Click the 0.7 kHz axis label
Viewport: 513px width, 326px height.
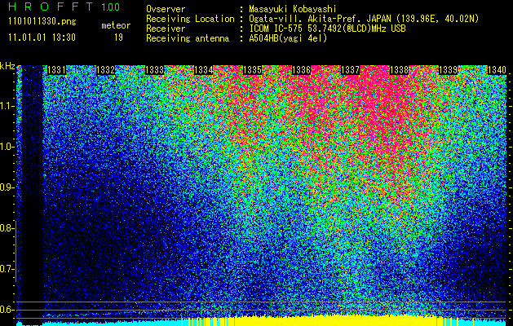coord(7,269)
